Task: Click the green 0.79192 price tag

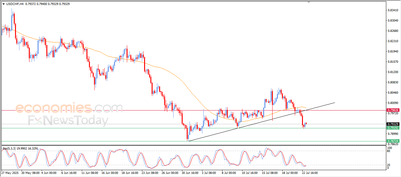Action: [393, 128]
